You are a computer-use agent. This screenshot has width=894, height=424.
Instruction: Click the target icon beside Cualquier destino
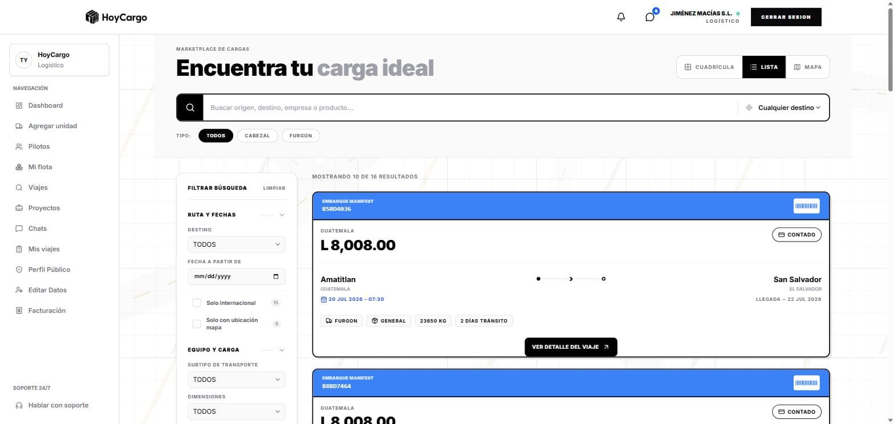point(749,108)
